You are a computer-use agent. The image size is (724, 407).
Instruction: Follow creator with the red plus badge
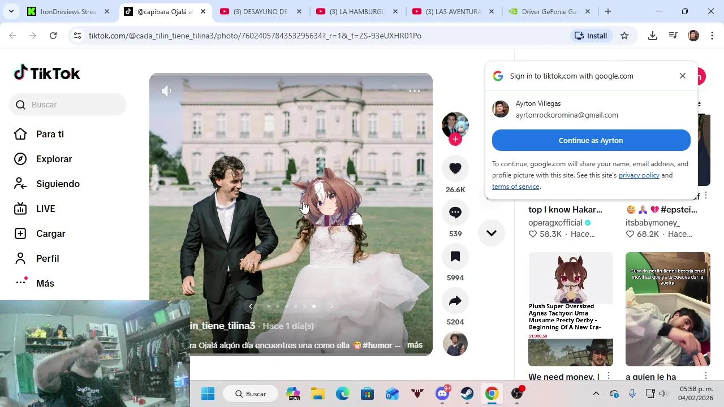click(x=455, y=139)
